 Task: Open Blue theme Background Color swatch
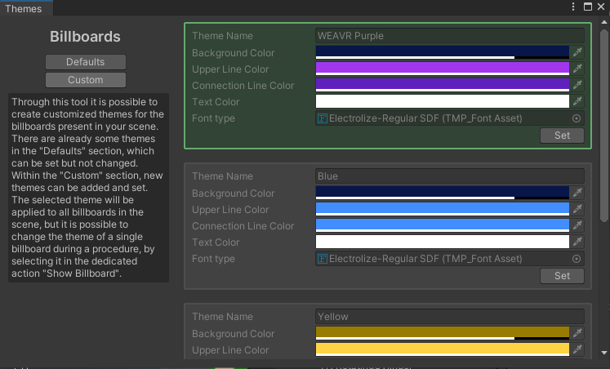tap(443, 193)
